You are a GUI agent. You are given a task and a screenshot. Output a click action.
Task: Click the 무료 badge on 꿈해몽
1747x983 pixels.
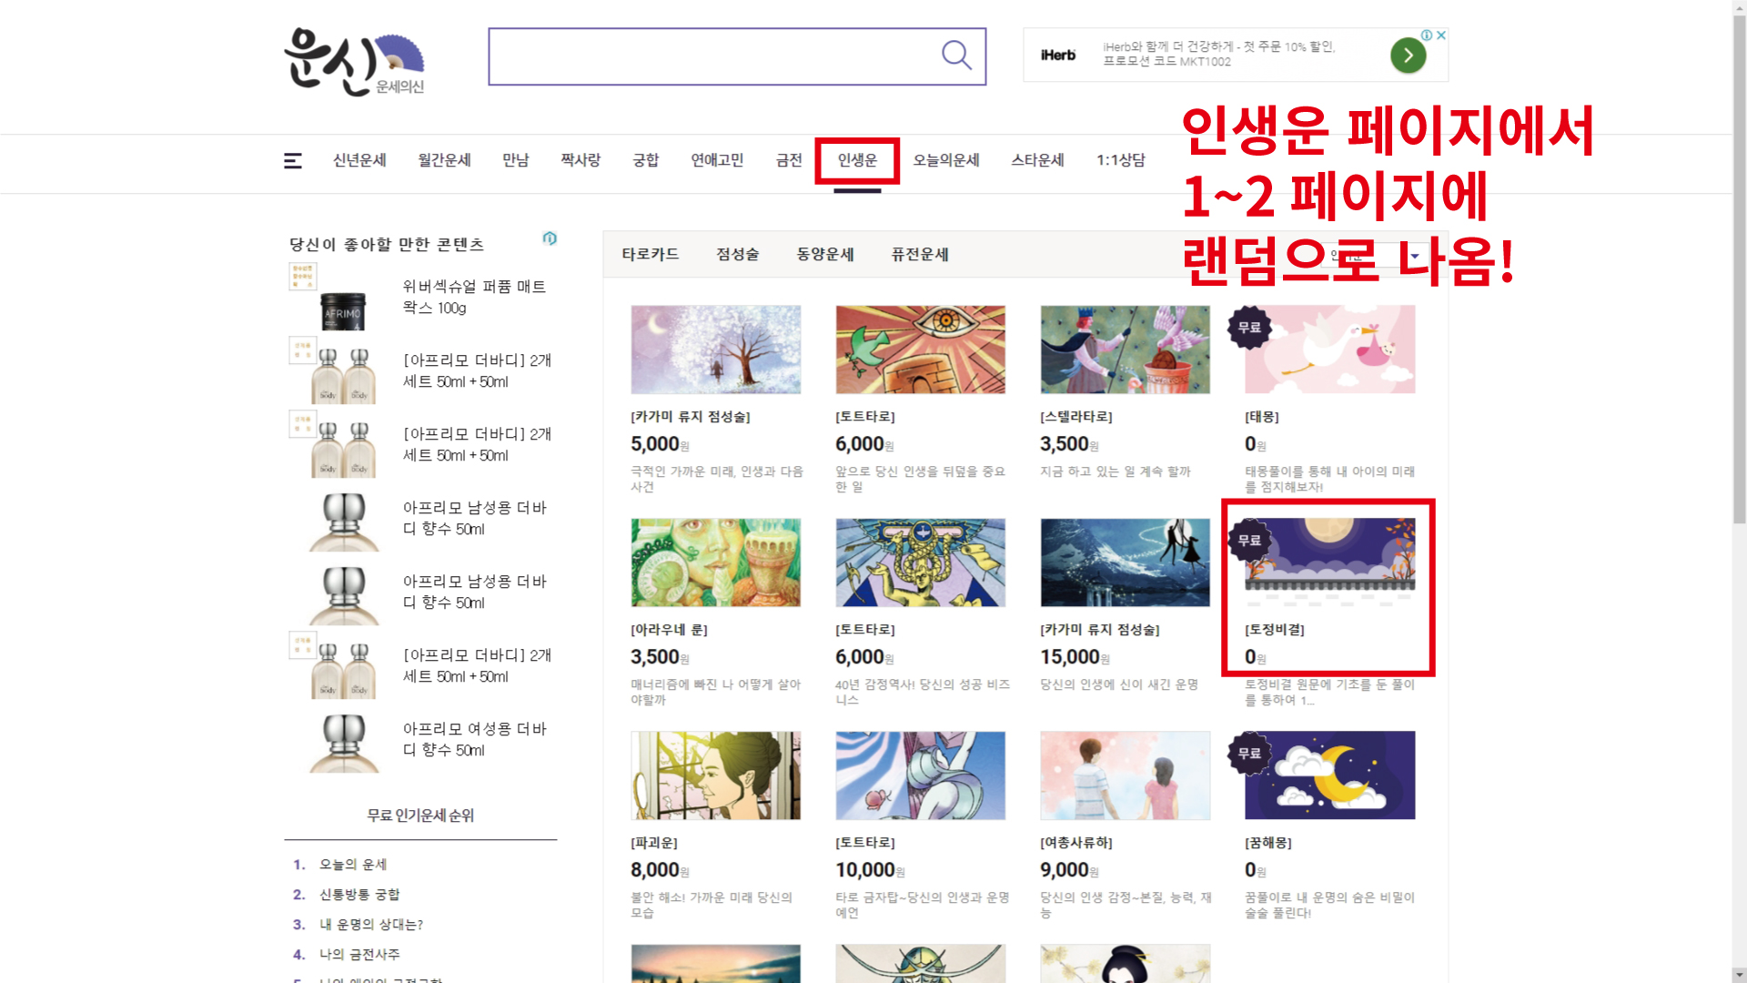coord(1249,754)
